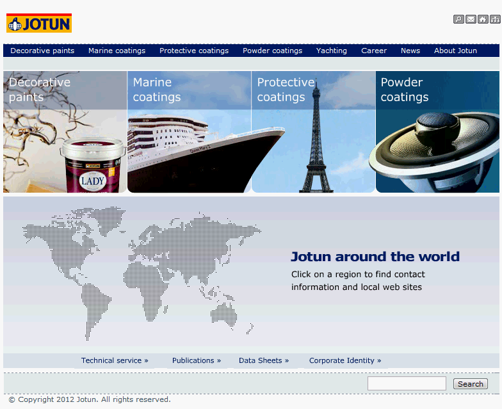Click the copyright 2012 Jotun text
Screen dimensions: 502x409
(90, 399)
